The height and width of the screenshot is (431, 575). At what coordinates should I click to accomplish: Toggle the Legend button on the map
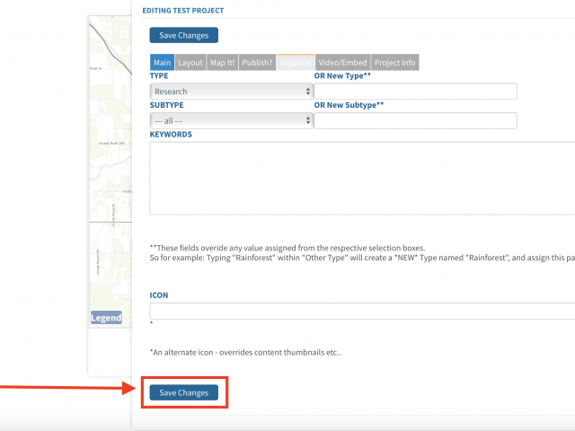106,318
